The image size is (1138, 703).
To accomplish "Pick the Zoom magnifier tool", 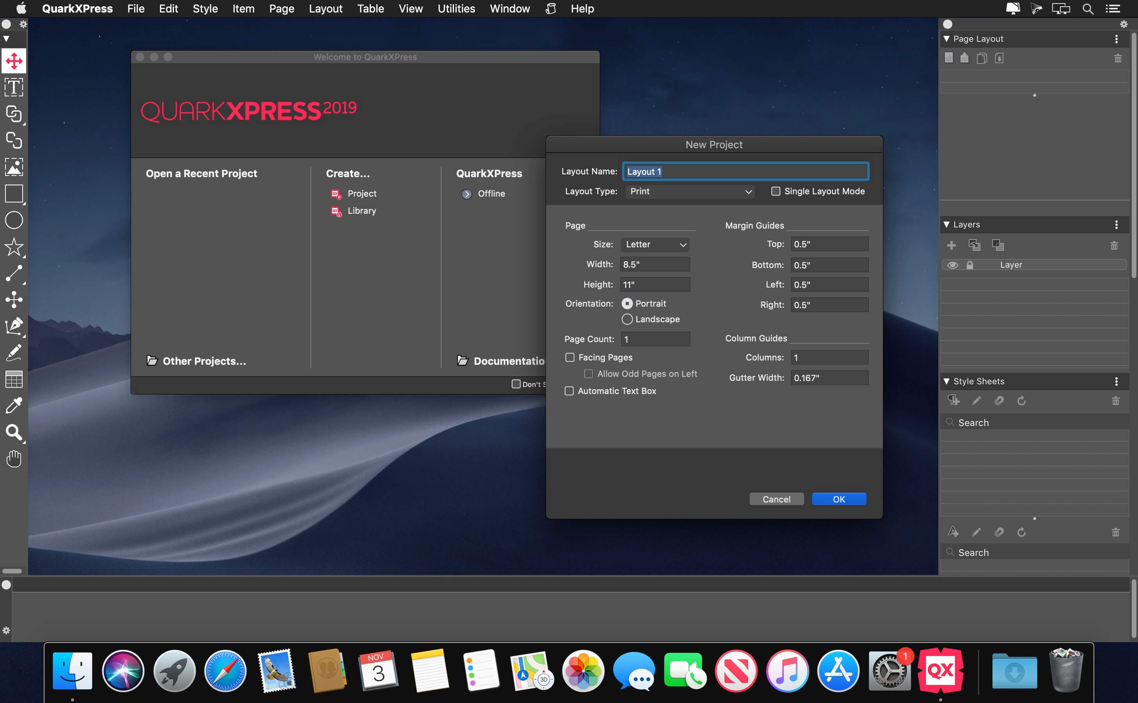I will [x=14, y=432].
